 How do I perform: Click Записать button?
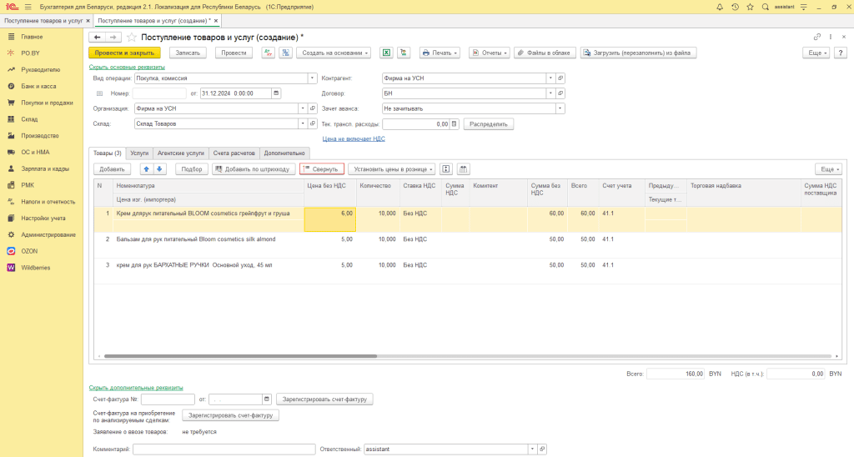[188, 53]
